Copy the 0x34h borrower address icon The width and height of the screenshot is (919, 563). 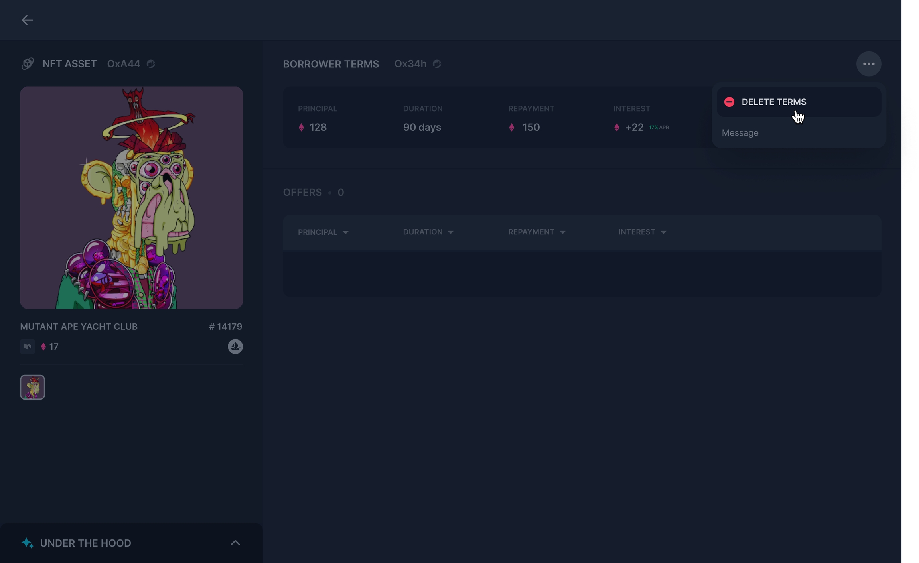click(437, 64)
